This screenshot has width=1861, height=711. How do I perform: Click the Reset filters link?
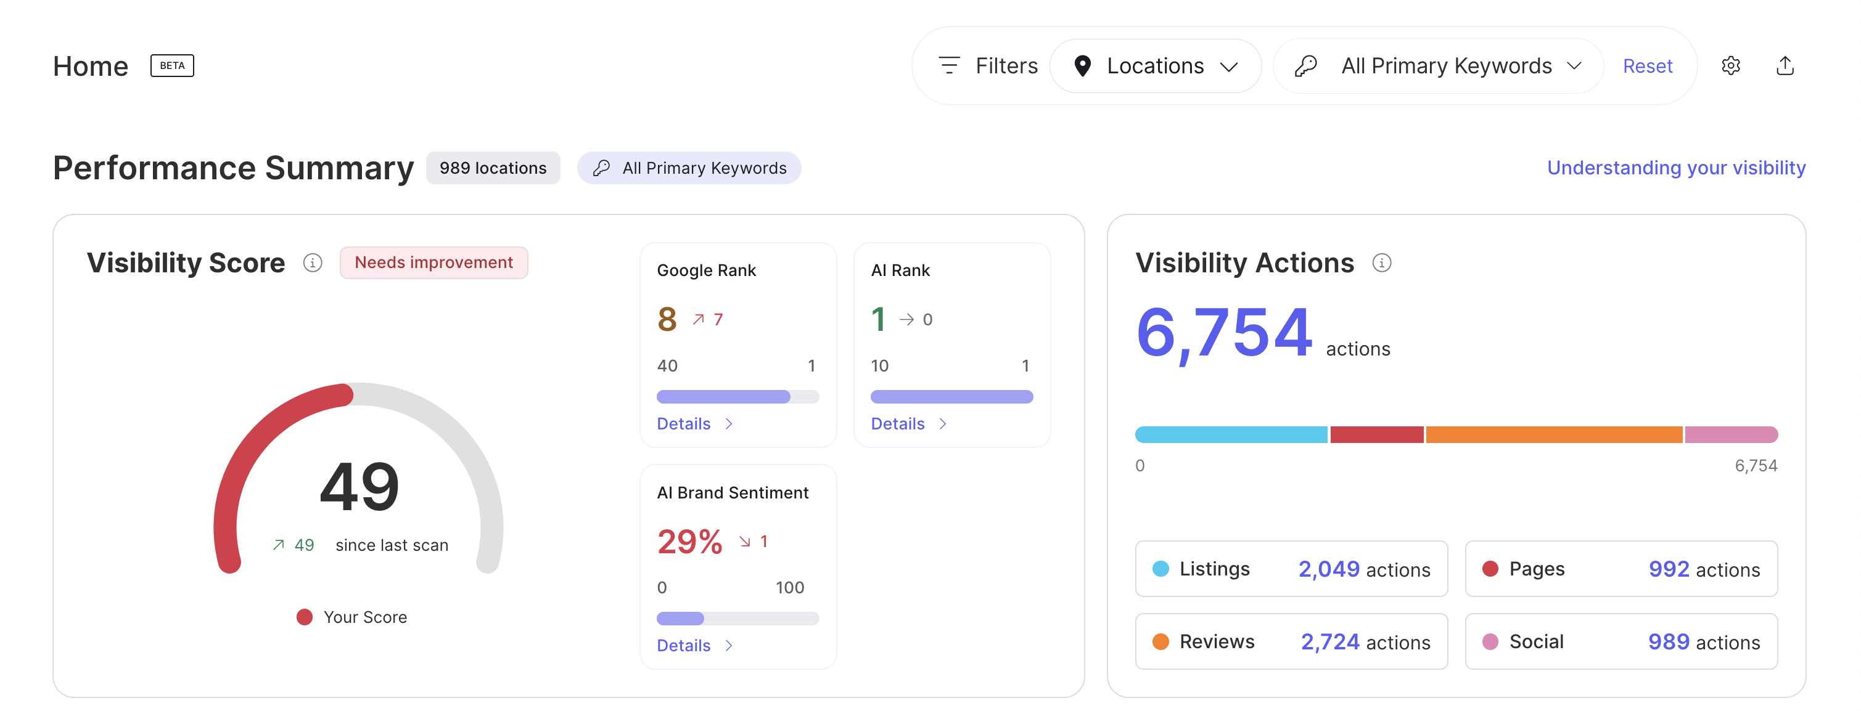(1647, 67)
